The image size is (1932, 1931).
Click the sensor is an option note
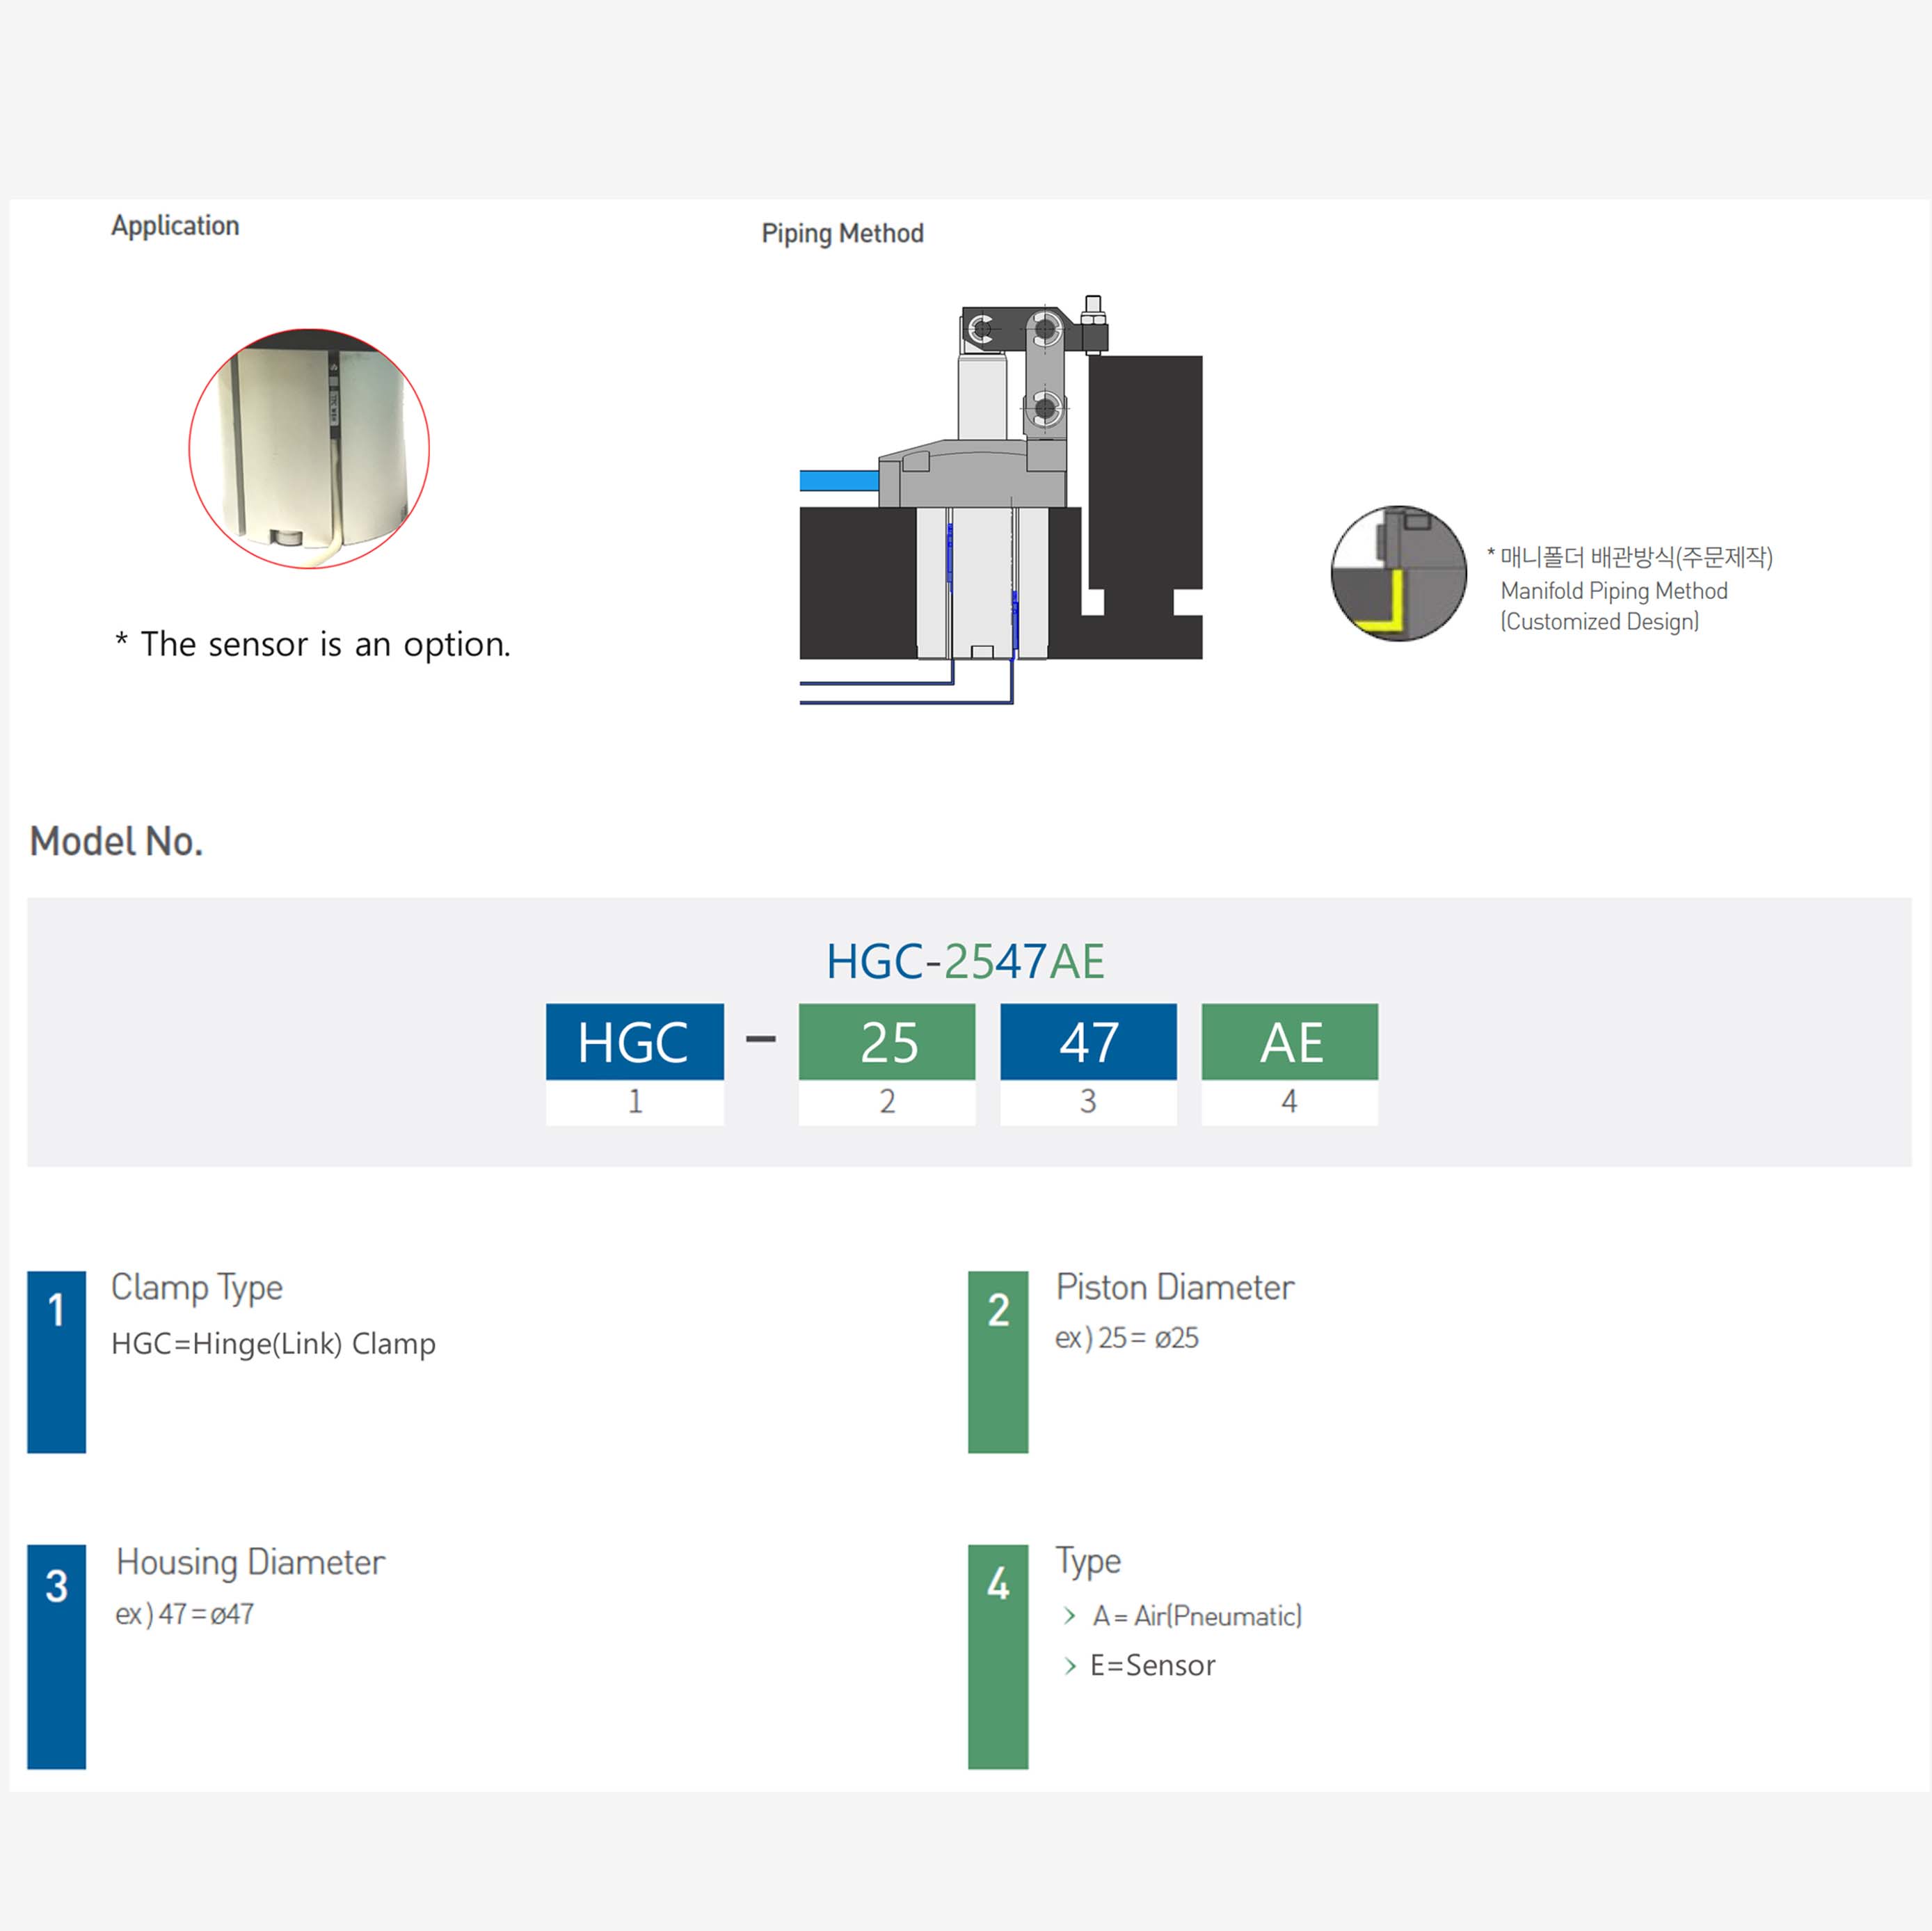[313, 644]
